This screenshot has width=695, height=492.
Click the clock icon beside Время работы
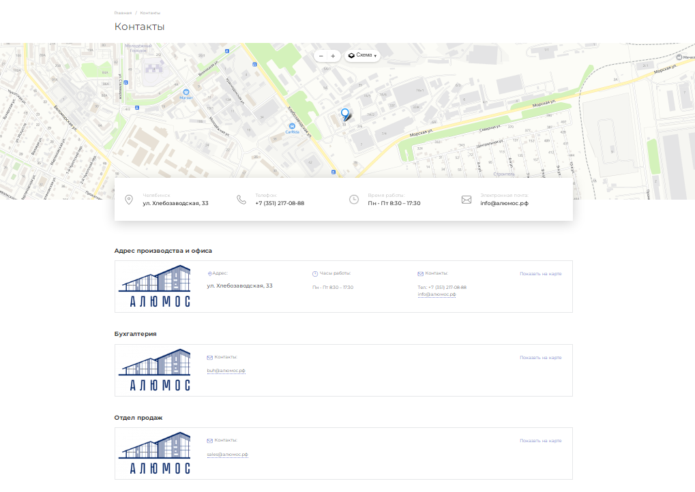pyautogui.click(x=354, y=199)
